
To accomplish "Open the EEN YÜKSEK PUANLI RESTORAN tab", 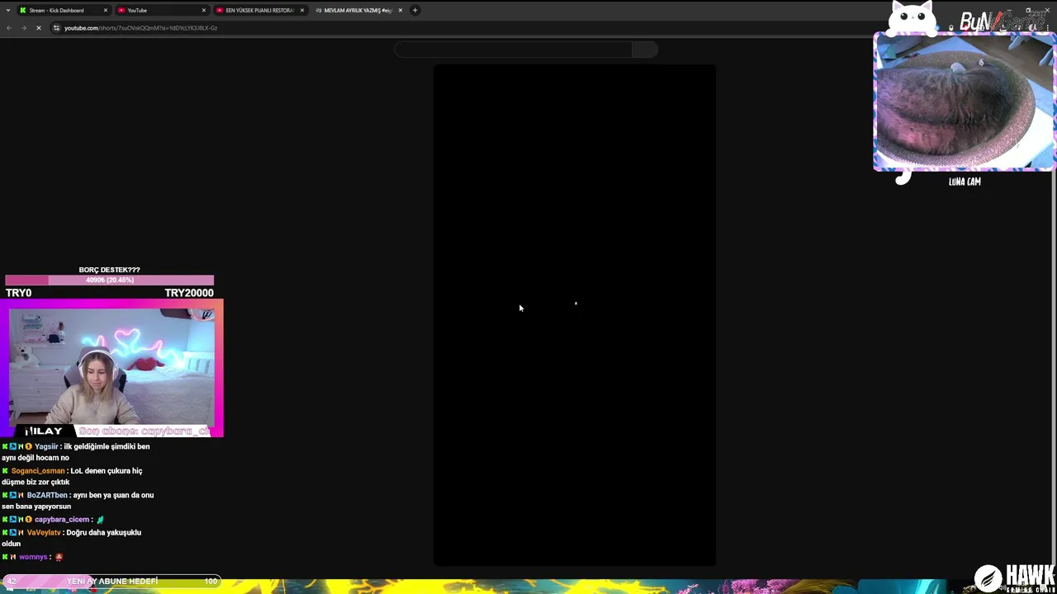I will pyautogui.click(x=259, y=10).
